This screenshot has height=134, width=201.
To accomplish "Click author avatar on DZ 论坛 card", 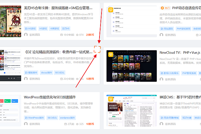I will click(x=26, y=79).
